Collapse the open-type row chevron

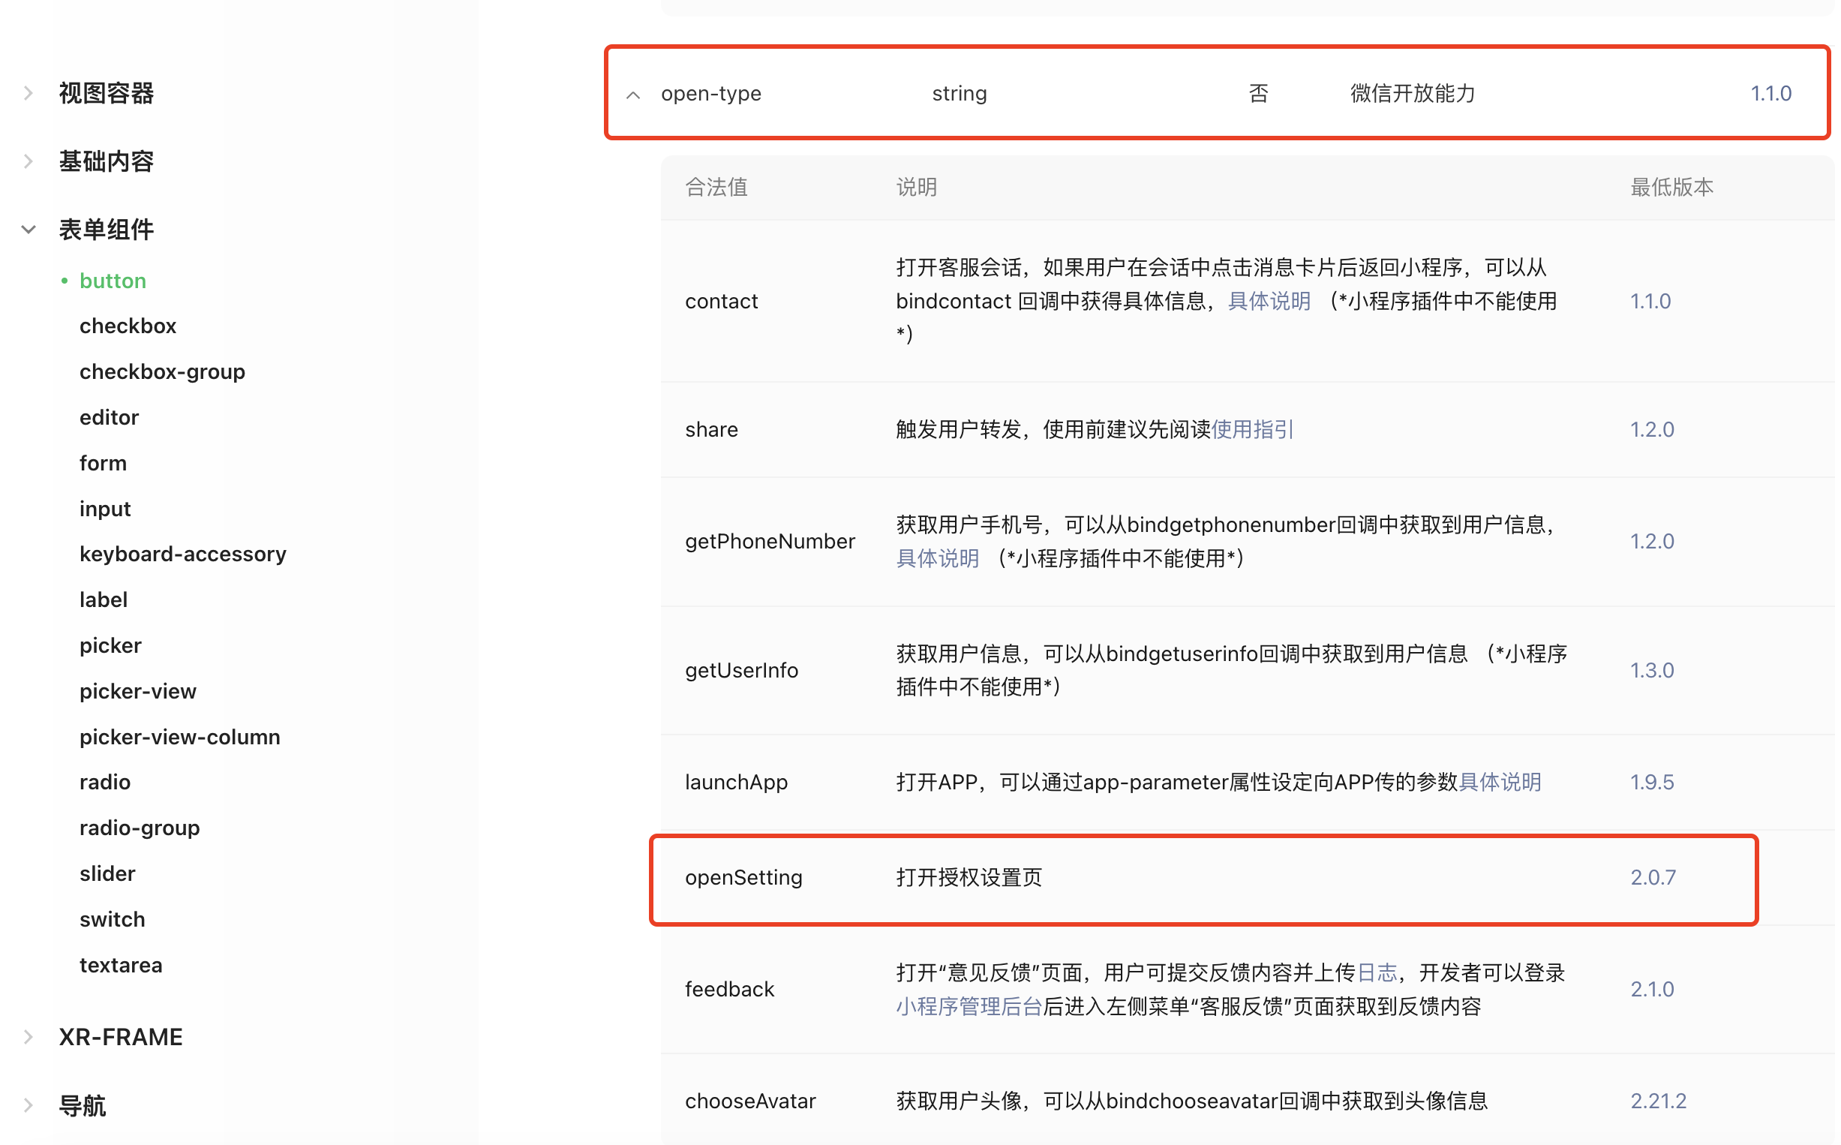pyautogui.click(x=635, y=95)
